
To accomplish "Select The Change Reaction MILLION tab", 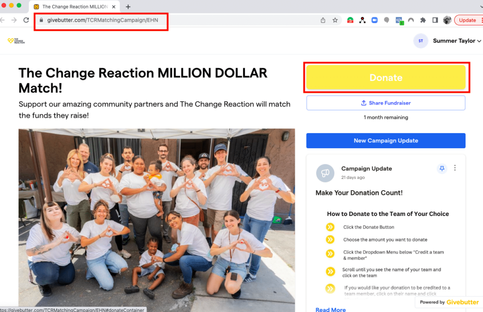I will [x=75, y=7].
